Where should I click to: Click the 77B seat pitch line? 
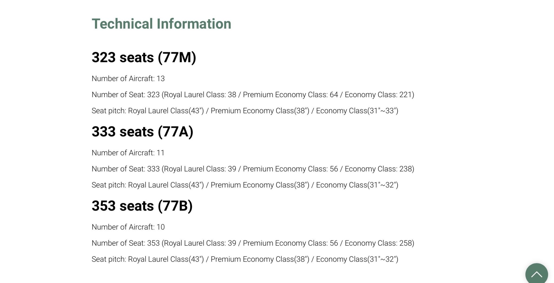click(245, 259)
